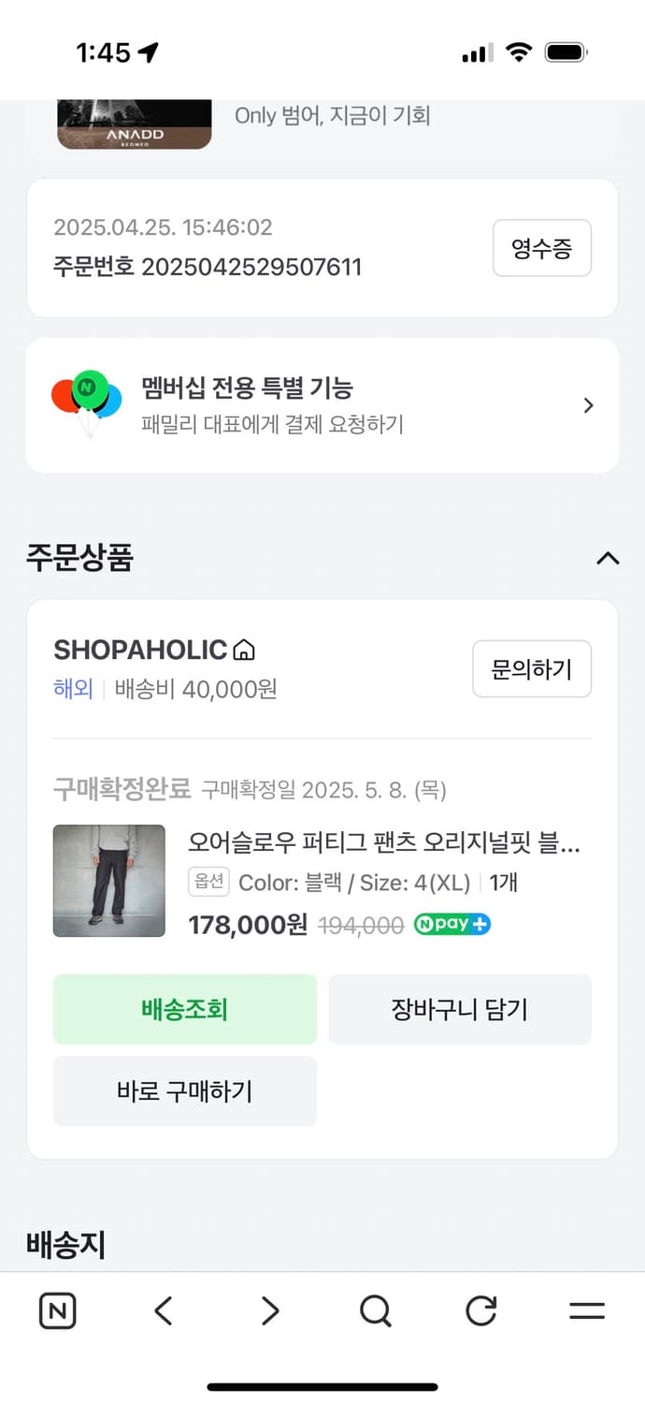645x1404 pixels.
Task: Open the browser menu via the hamburger icon
Action: tap(586, 1310)
